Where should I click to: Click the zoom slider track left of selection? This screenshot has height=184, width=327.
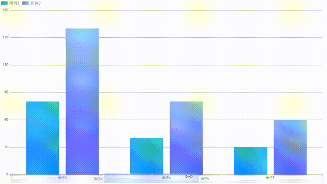(x=58, y=179)
